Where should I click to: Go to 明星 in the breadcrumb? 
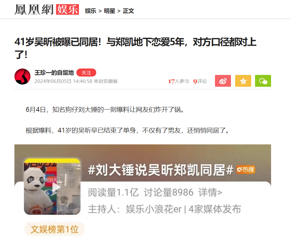tap(109, 11)
